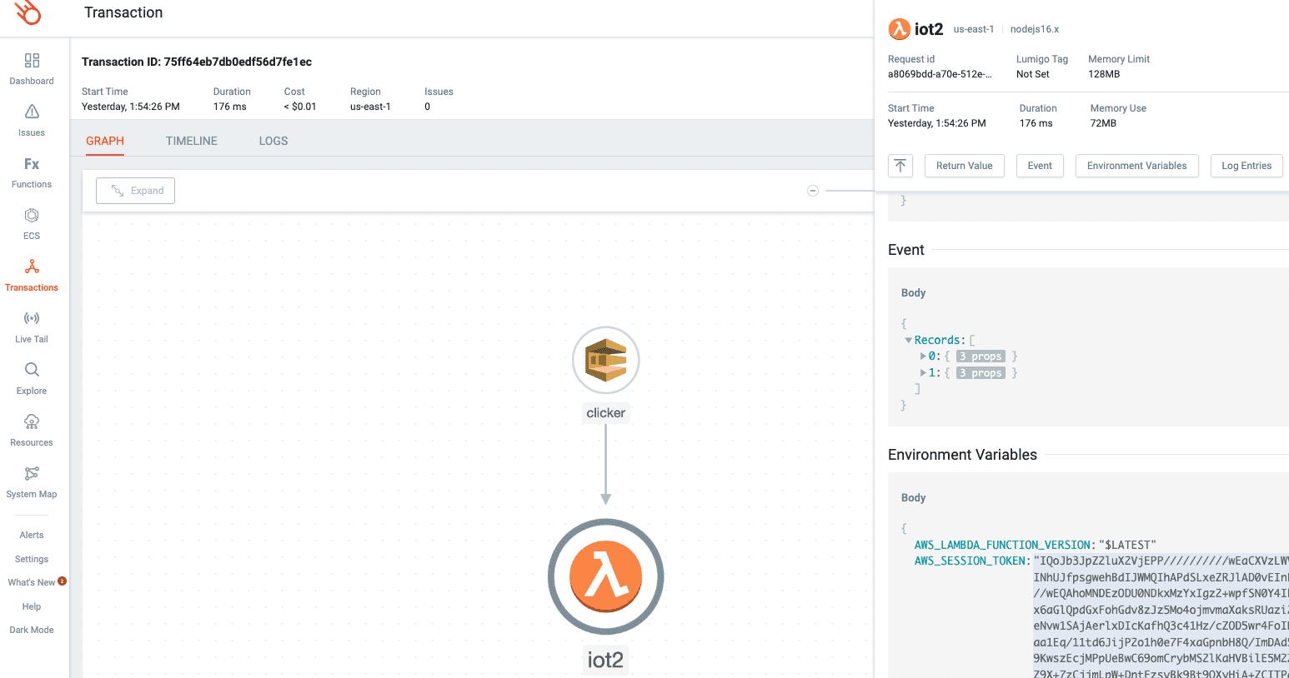This screenshot has width=1289, height=678.
Task: Open Help in the sidebar
Action: [x=32, y=606]
